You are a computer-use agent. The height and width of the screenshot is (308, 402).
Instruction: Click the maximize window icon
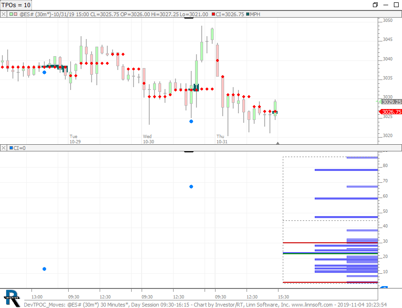tap(396, 5)
